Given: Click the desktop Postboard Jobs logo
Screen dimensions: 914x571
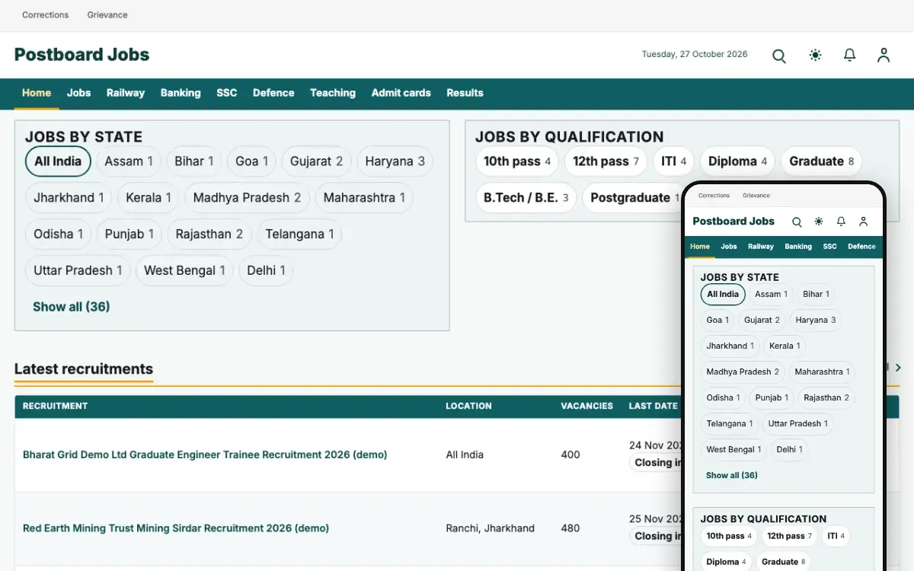Looking at the screenshot, I should 81,55.
